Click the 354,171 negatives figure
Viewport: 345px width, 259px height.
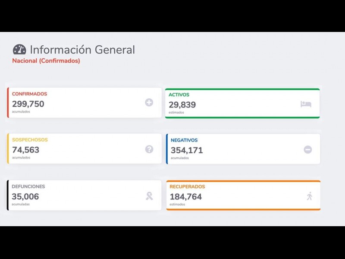(x=187, y=150)
